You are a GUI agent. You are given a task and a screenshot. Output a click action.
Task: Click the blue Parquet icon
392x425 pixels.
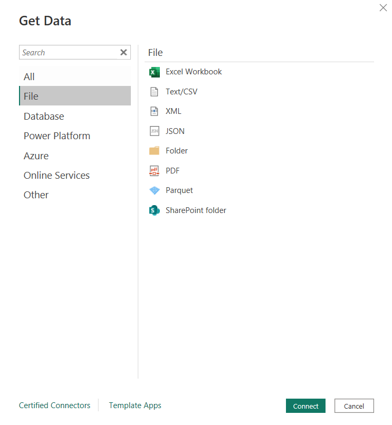(154, 190)
